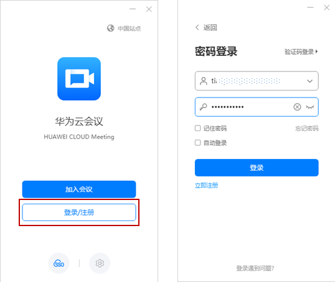Click back arrow chevron beside 返回

click(x=197, y=27)
